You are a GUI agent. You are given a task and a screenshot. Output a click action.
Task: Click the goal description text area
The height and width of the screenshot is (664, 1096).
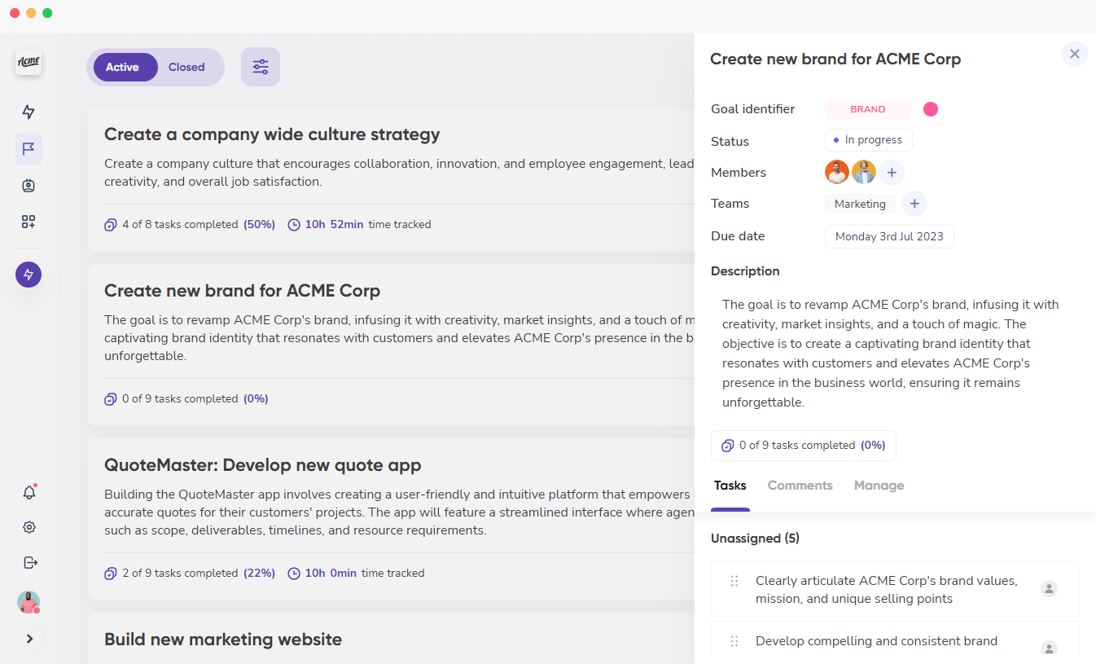point(895,353)
